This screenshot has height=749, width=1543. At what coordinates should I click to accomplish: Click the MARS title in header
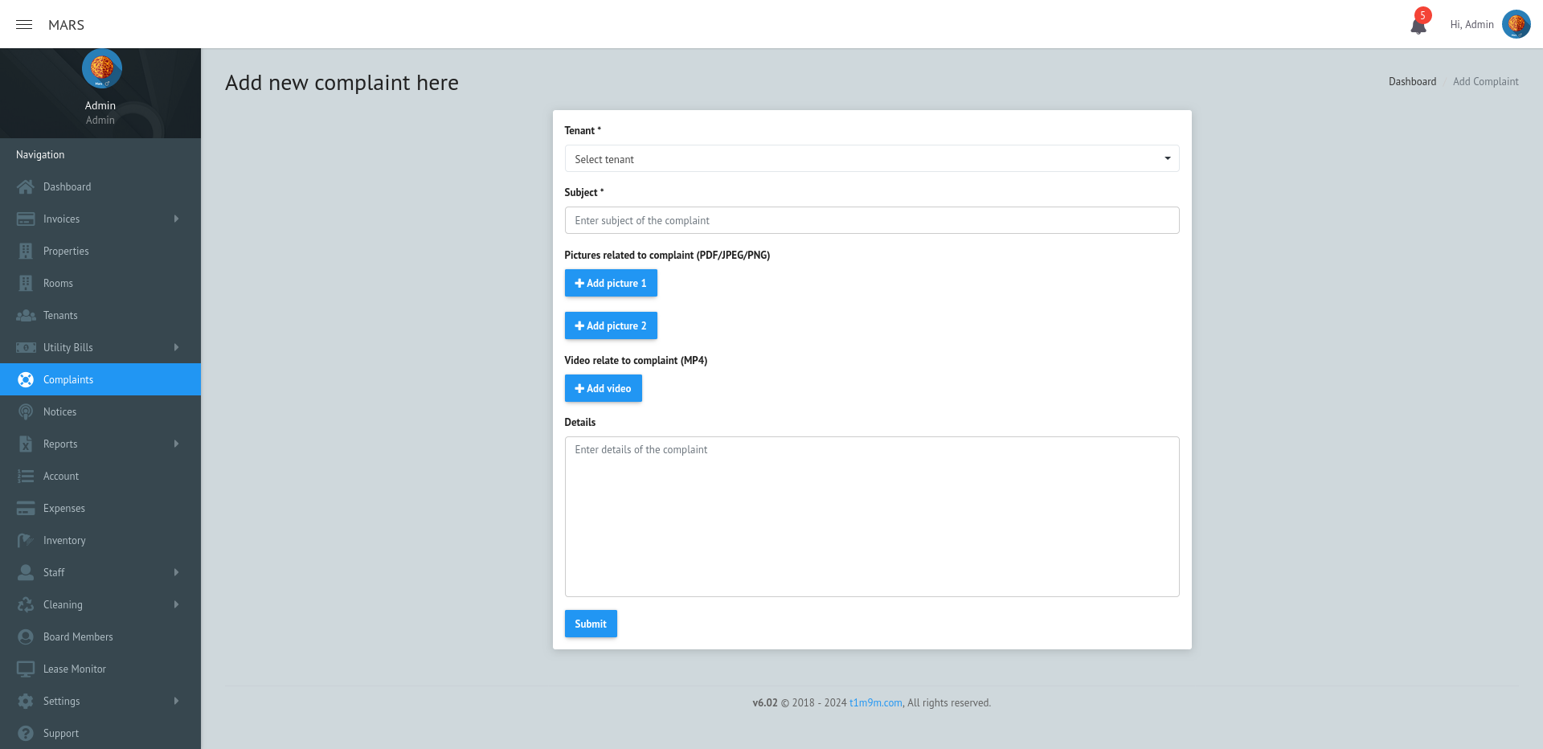coord(66,25)
